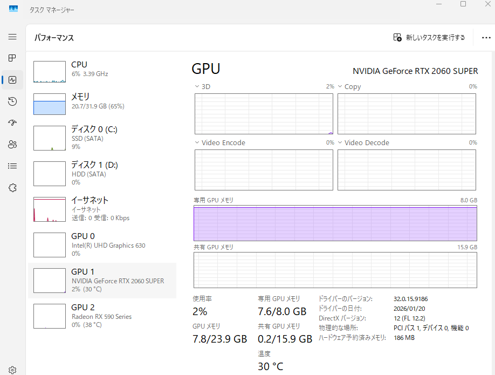Select the Performance page icon in sidebar
The image size is (495, 375).
click(x=12, y=80)
